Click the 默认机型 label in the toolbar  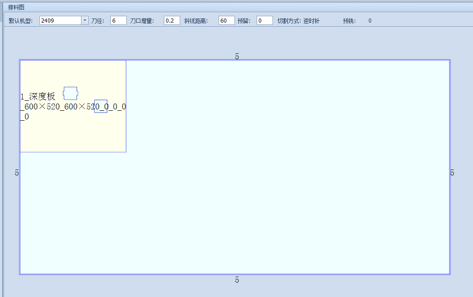coord(20,20)
